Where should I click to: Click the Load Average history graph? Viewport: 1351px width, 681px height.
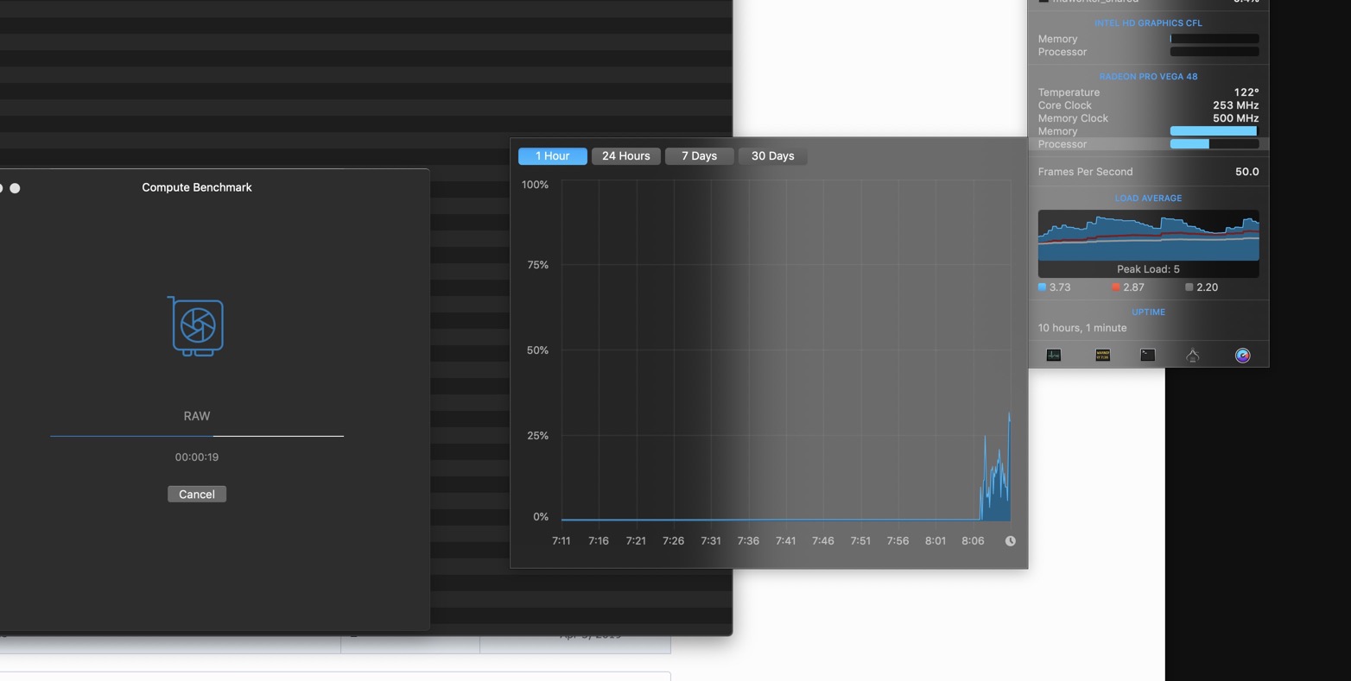point(1148,235)
